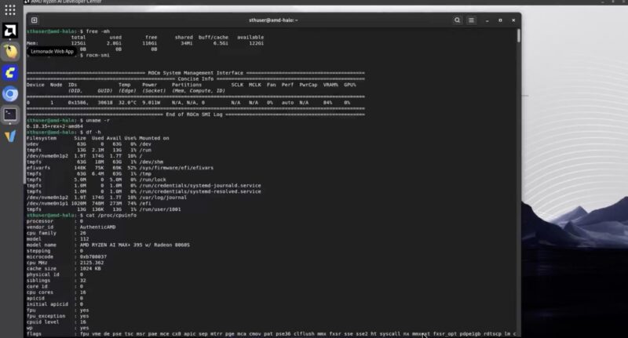Click the GPU temperature value 32.0°C
628x338 pixels.
click(127, 103)
